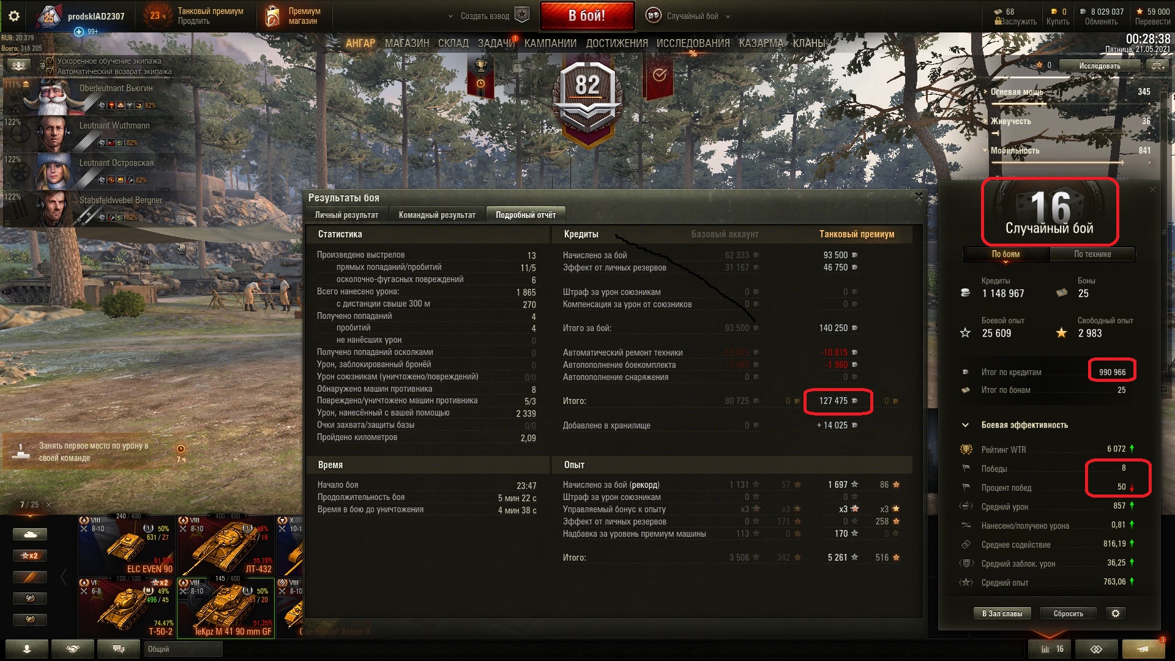1175x661 pixels.
Task: Collapse the Боевая эффективность section
Action: [965, 425]
